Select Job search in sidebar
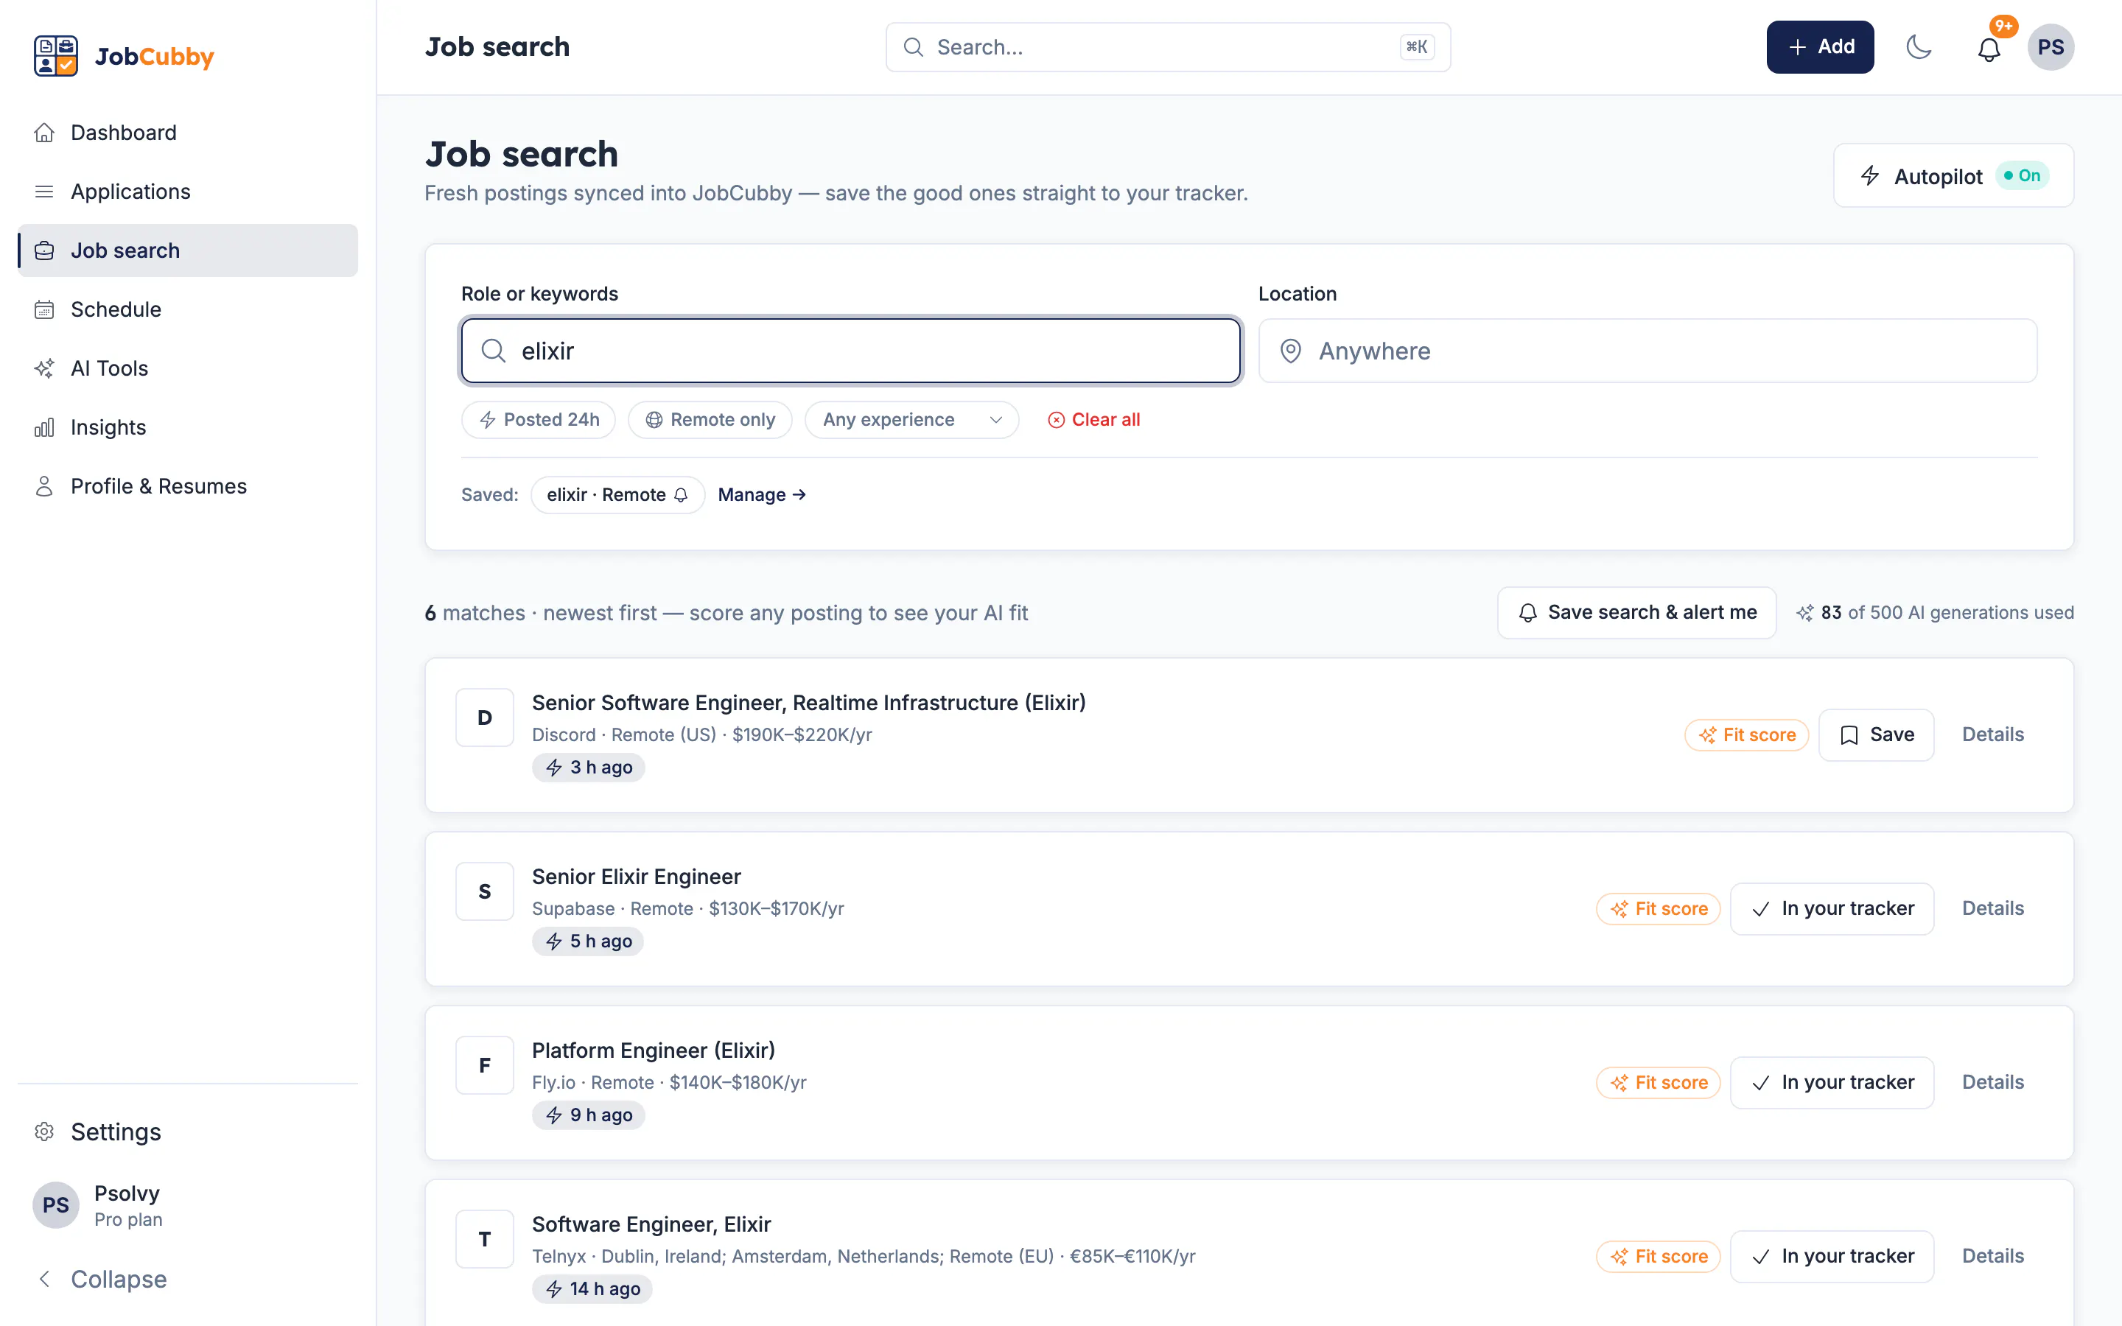 (188, 250)
